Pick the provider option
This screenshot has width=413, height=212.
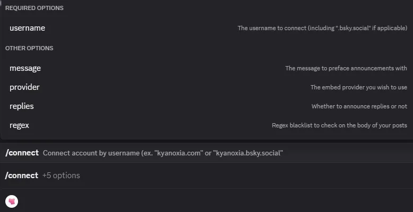pyautogui.click(x=24, y=87)
